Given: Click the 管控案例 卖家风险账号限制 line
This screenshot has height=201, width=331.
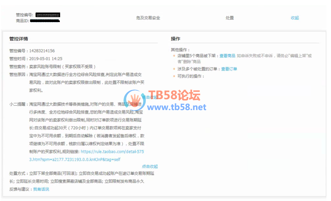Looking at the screenshot, I should [52, 67].
